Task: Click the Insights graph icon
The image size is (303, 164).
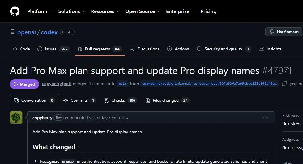Action: (x=261, y=49)
